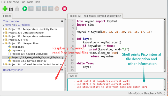Image resolution: width=168 pixels, height=96 pixels.
Task: Click the This computer link
Action: pyautogui.click(x=11, y=21)
